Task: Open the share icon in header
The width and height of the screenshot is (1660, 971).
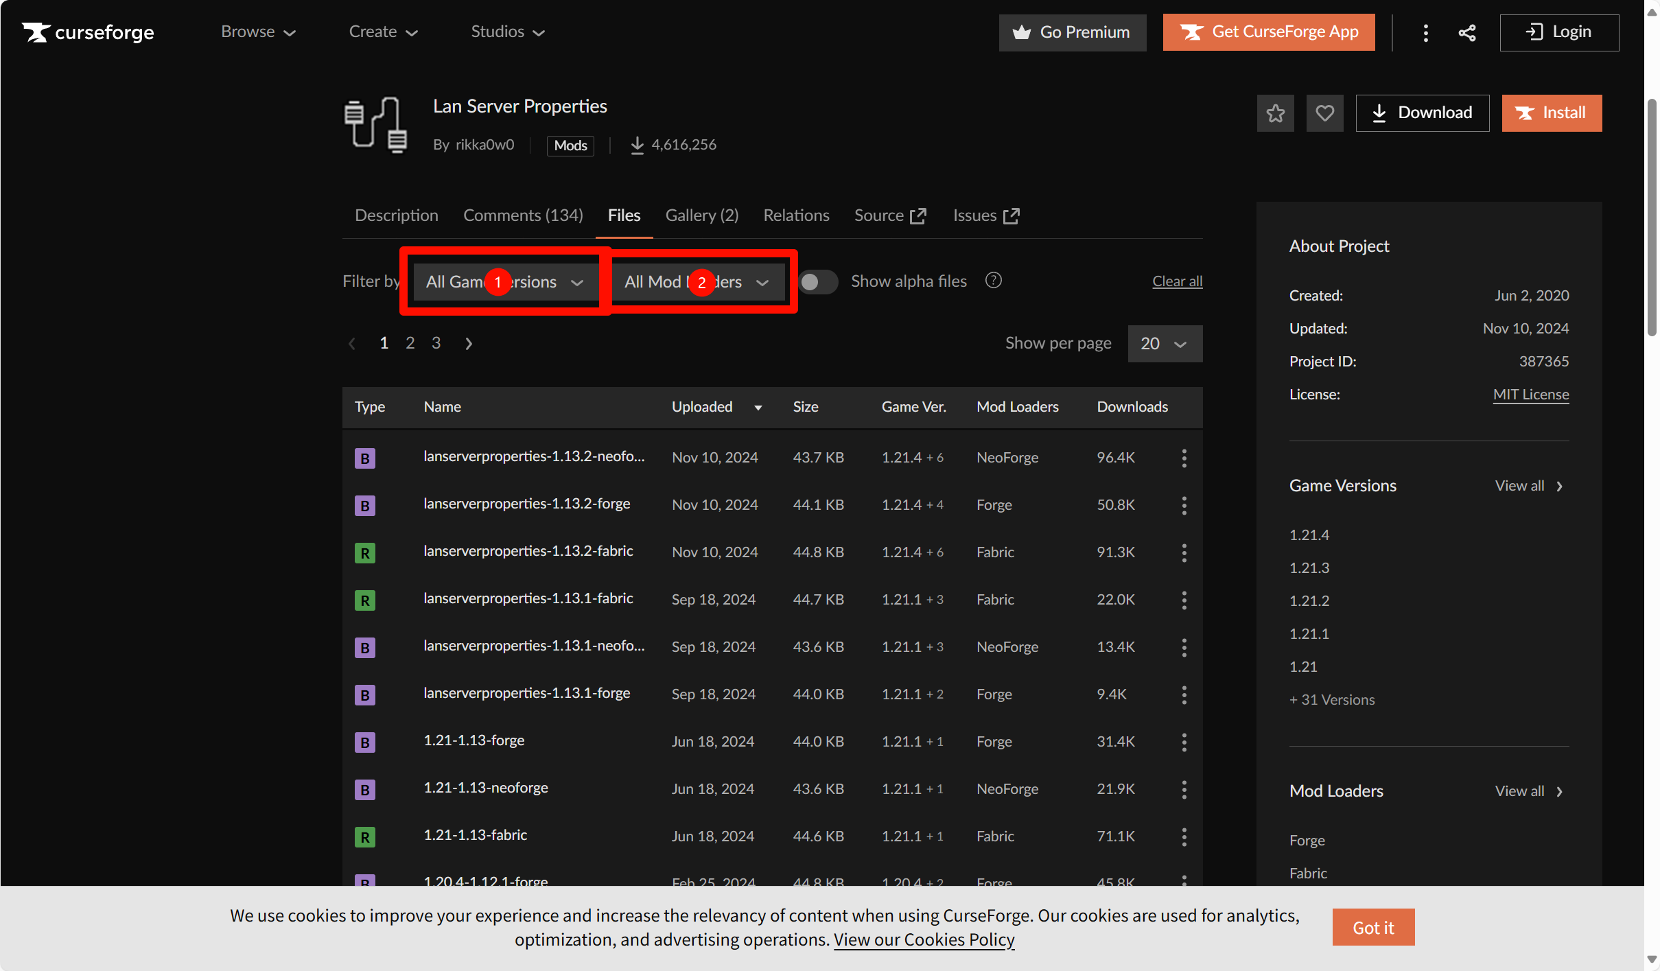Action: 1467,33
